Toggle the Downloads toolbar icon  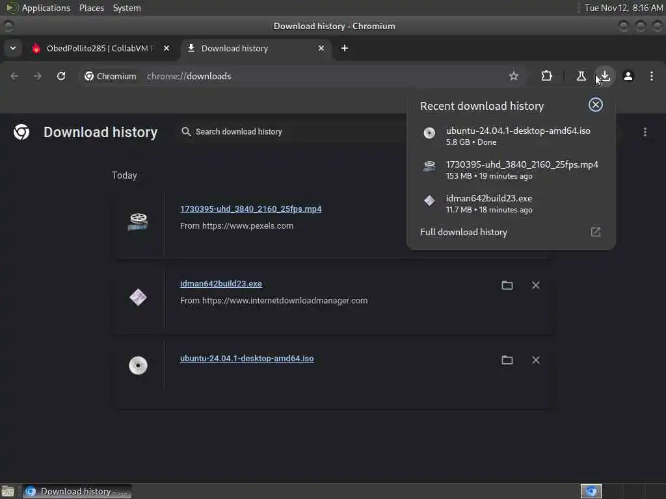(x=605, y=76)
